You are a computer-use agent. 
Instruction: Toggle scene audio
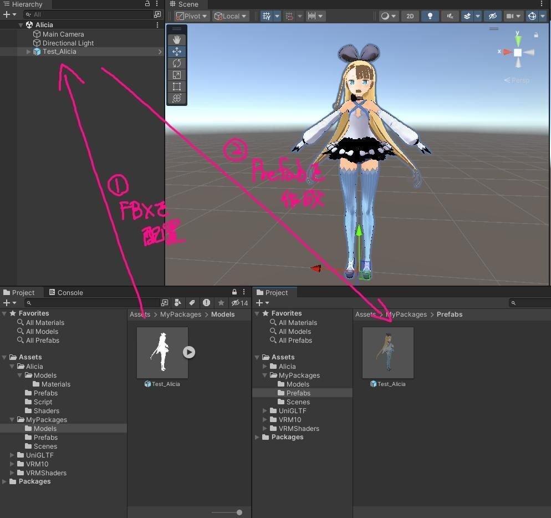click(x=450, y=16)
